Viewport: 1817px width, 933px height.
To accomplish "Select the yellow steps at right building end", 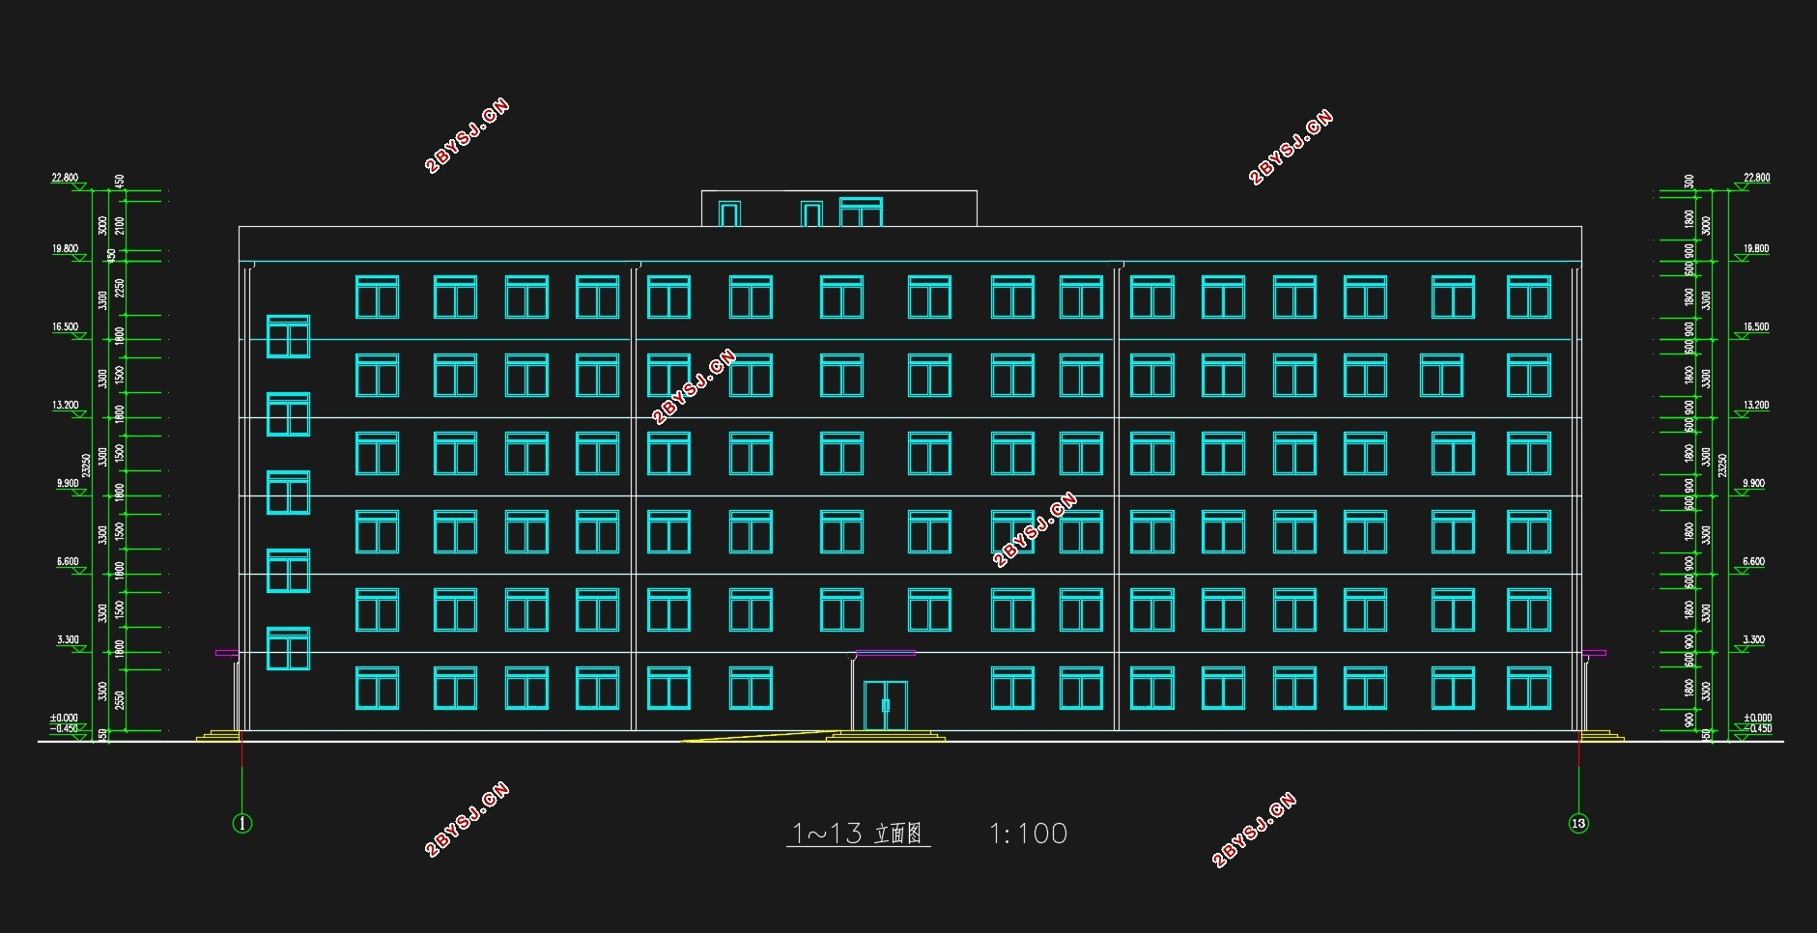I will 1603,736.
